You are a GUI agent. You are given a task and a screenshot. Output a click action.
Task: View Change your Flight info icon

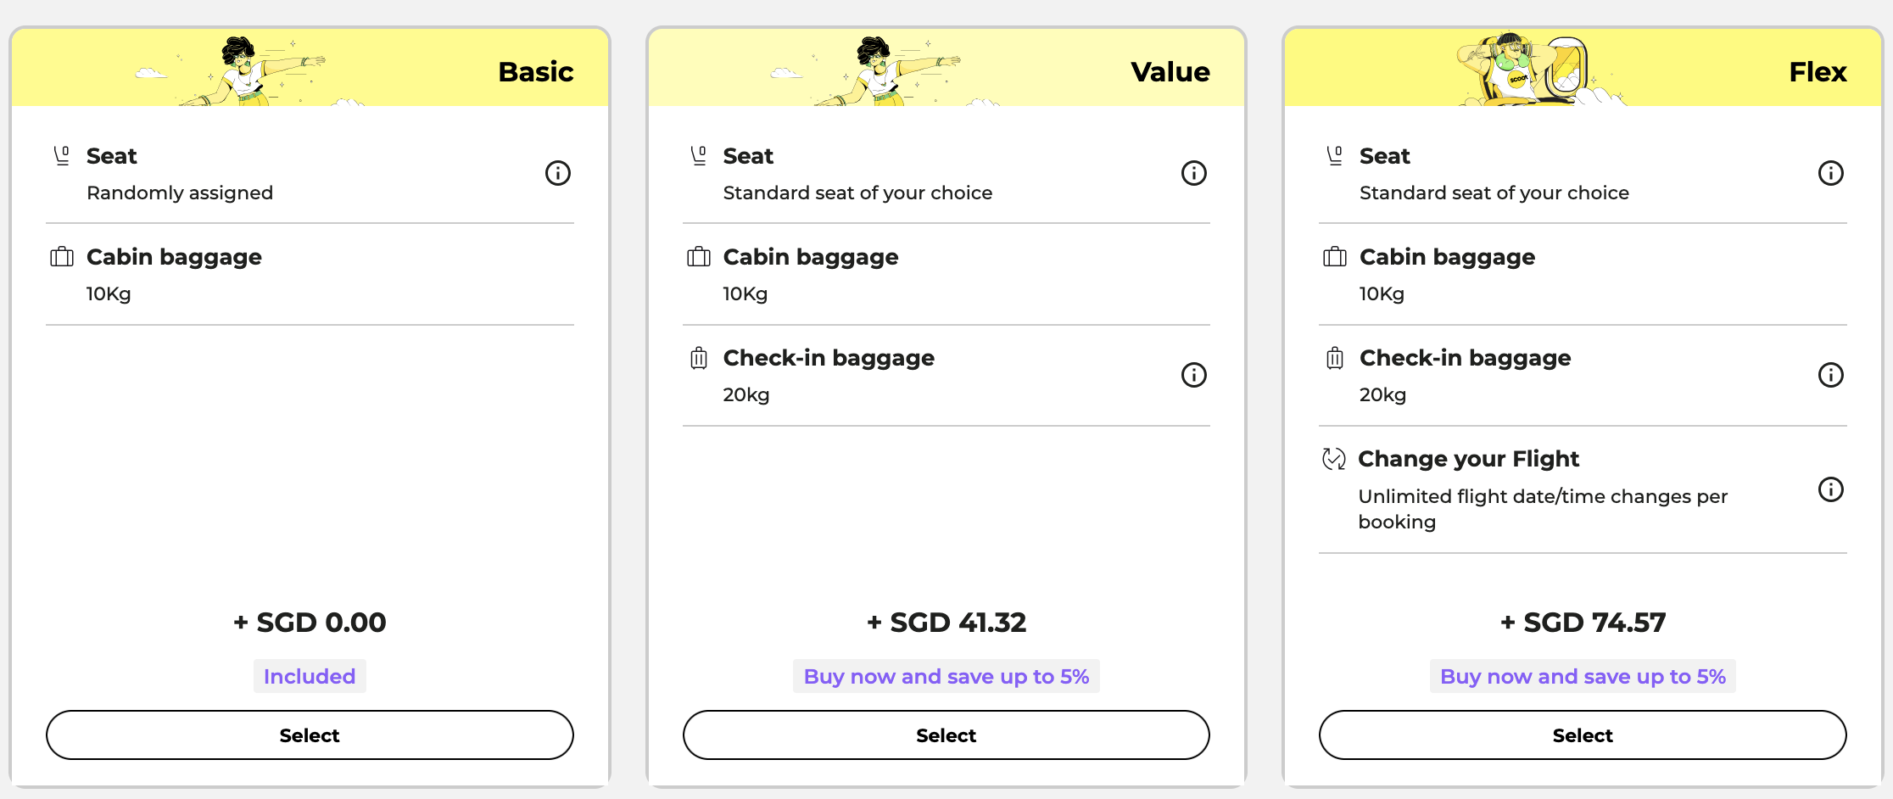tap(1830, 489)
